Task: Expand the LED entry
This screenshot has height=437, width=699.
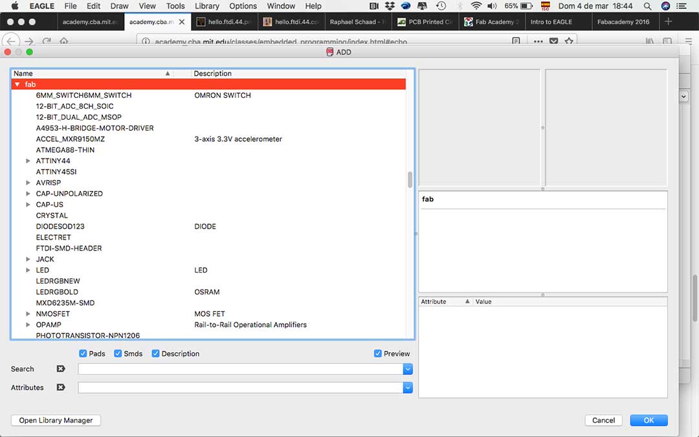Action: [28, 270]
